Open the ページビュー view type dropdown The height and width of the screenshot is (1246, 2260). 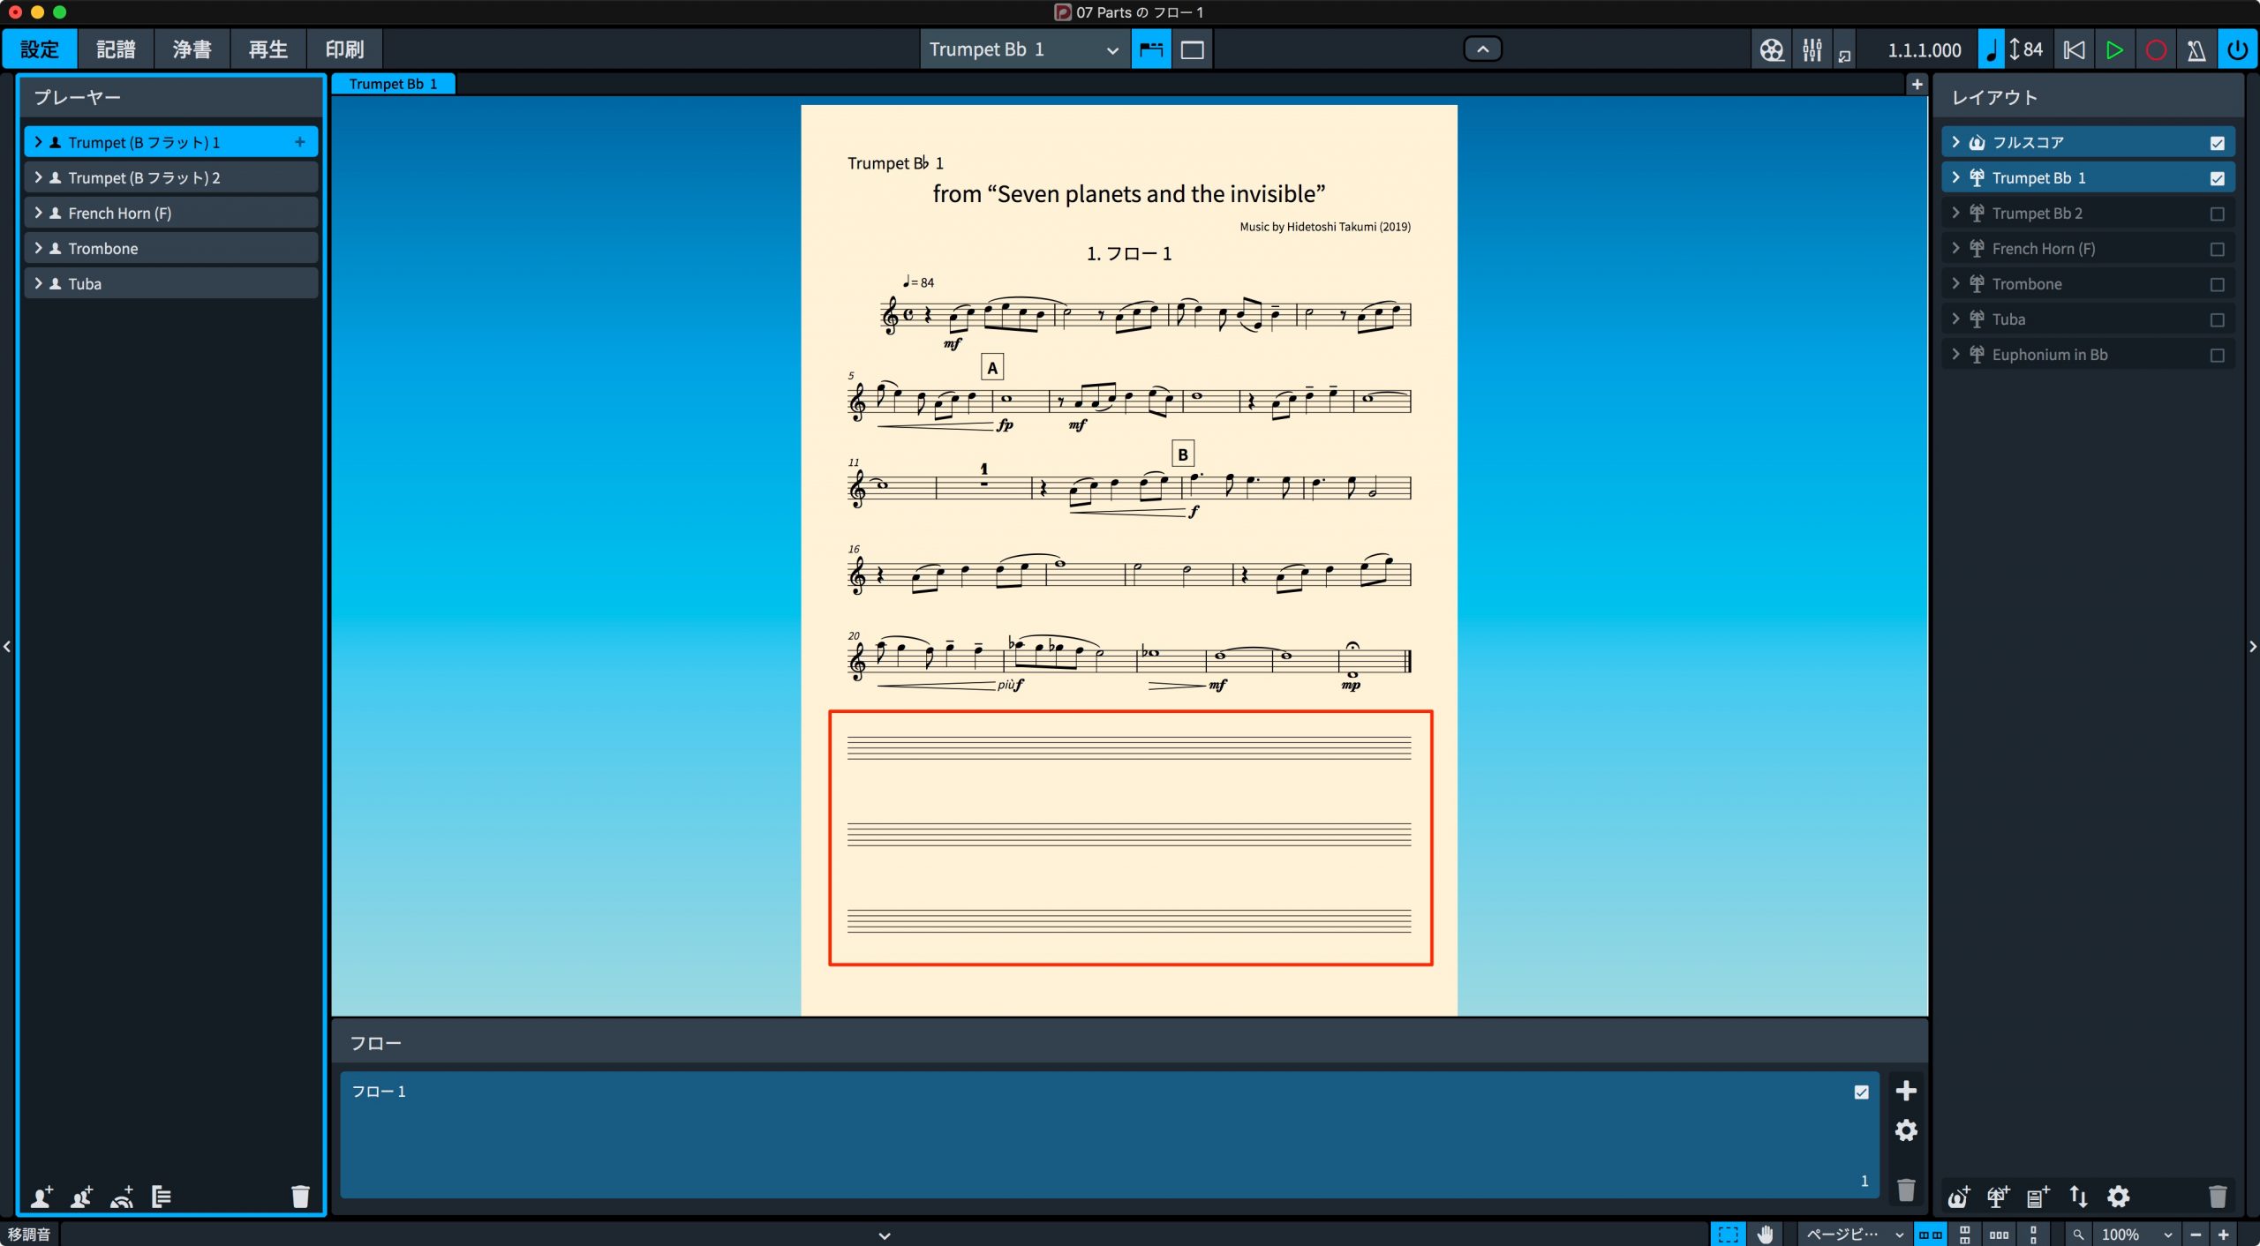coord(1854,1235)
